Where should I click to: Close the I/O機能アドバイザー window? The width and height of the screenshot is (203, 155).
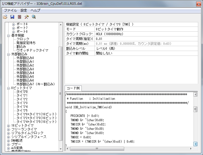coord(199,4)
